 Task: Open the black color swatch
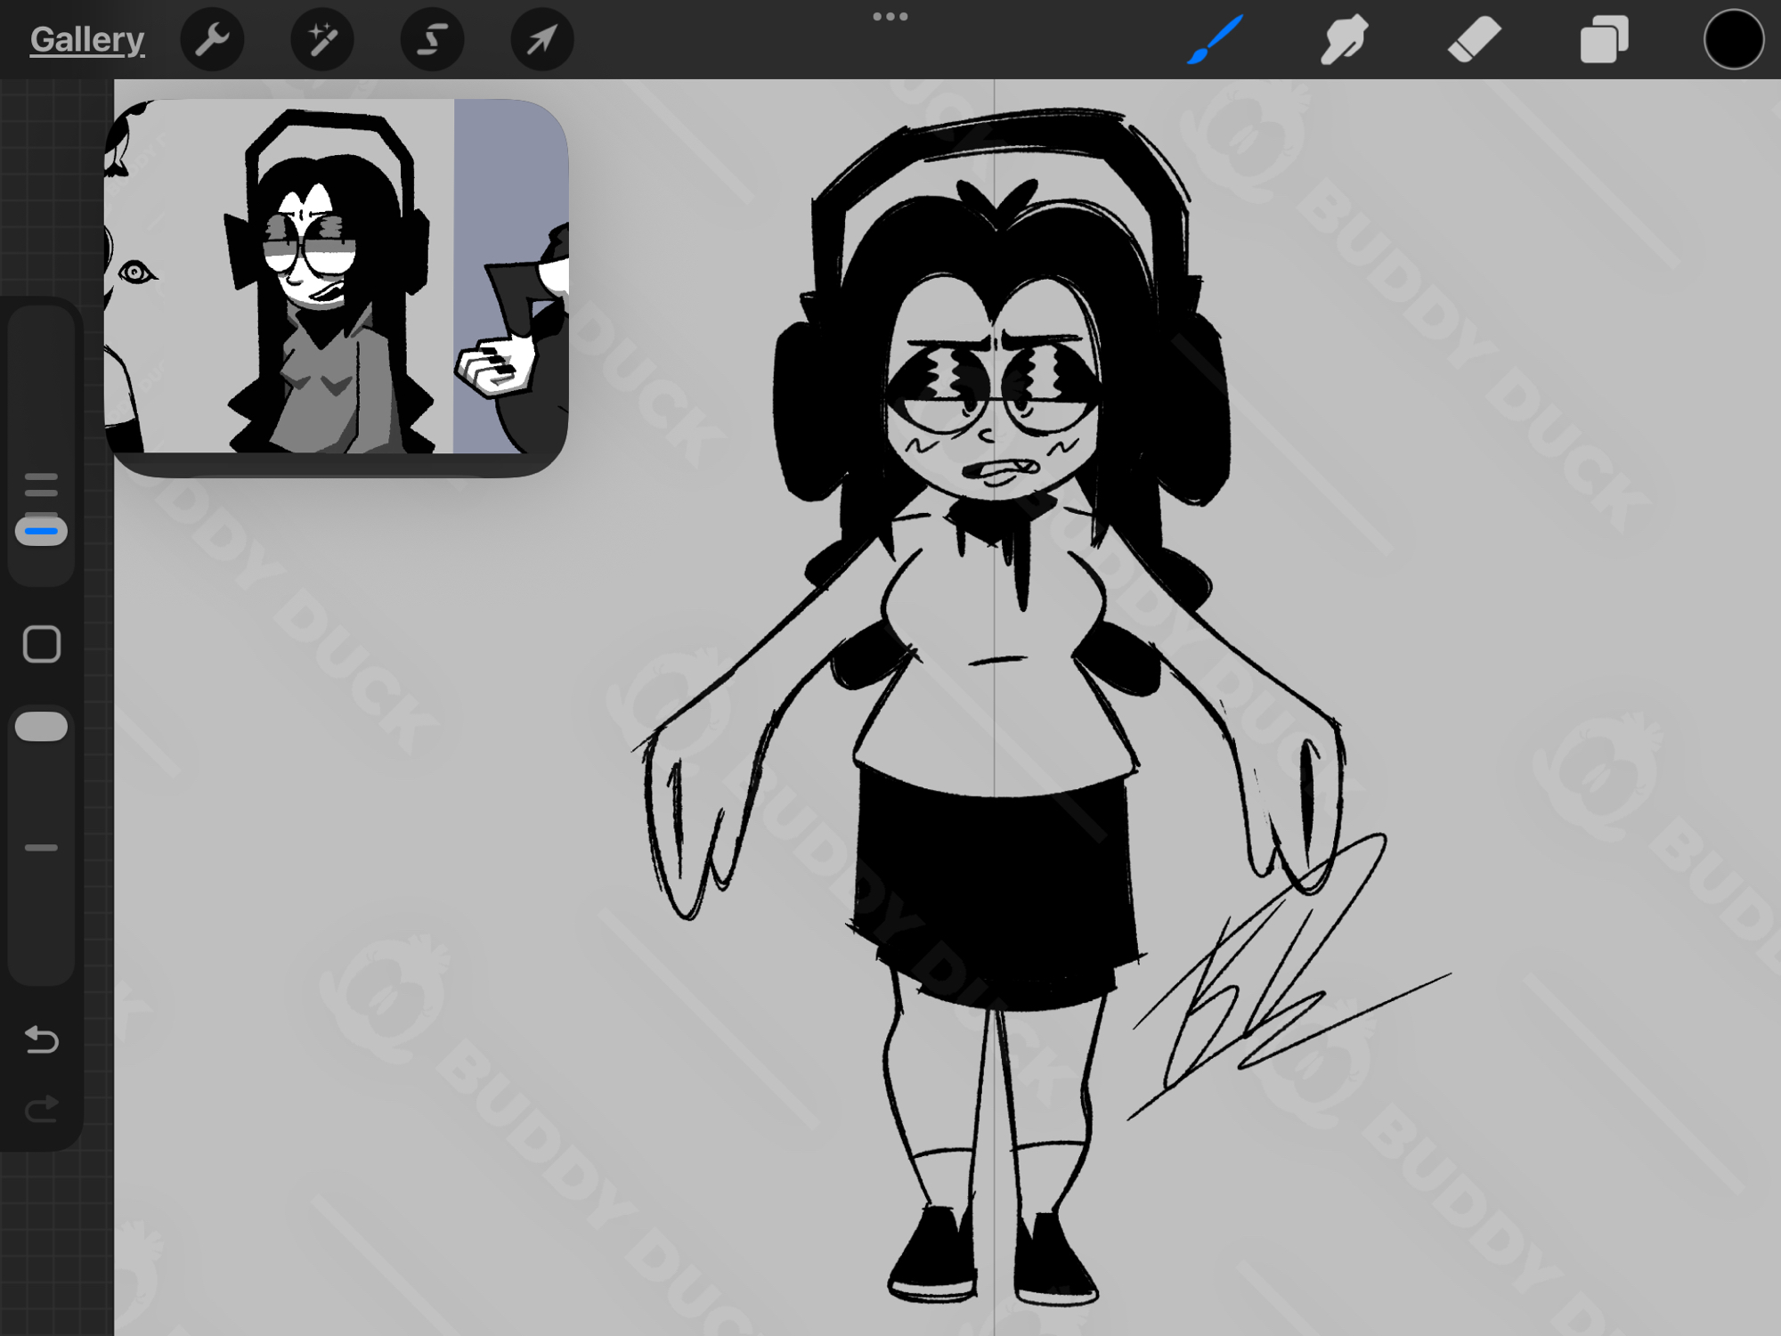click(x=1733, y=40)
